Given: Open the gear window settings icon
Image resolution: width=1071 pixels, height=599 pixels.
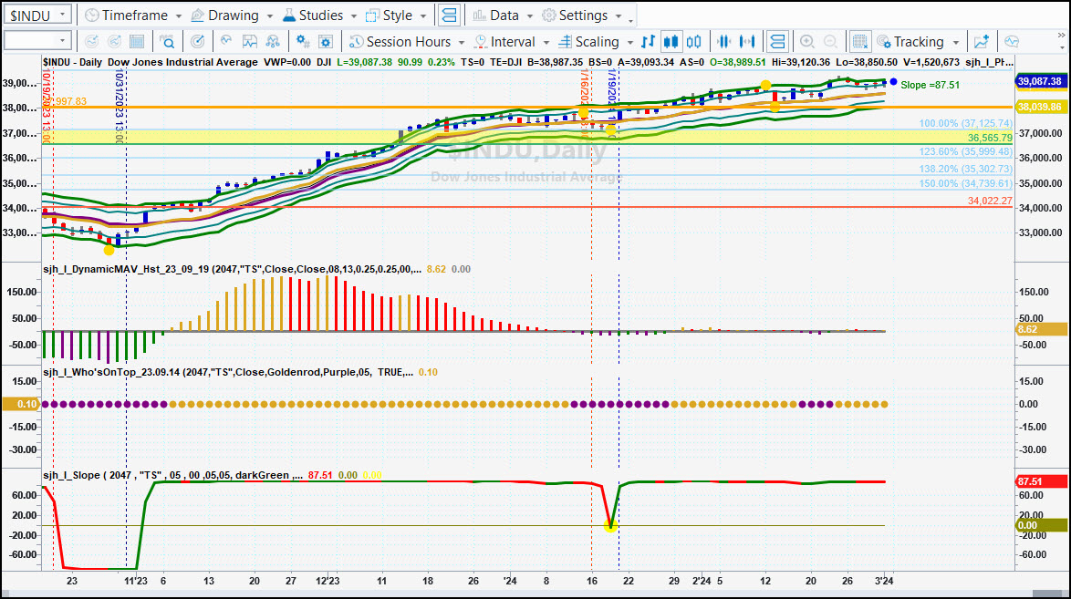Looking at the screenshot, I should coord(326,42).
